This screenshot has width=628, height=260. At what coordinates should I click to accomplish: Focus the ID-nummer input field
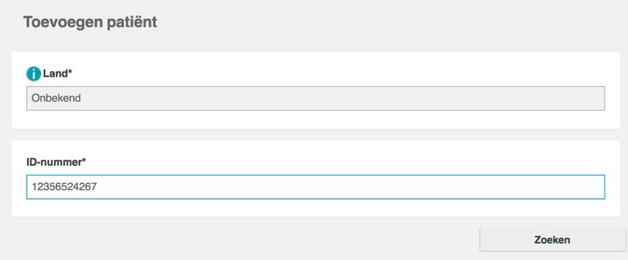coord(315,187)
